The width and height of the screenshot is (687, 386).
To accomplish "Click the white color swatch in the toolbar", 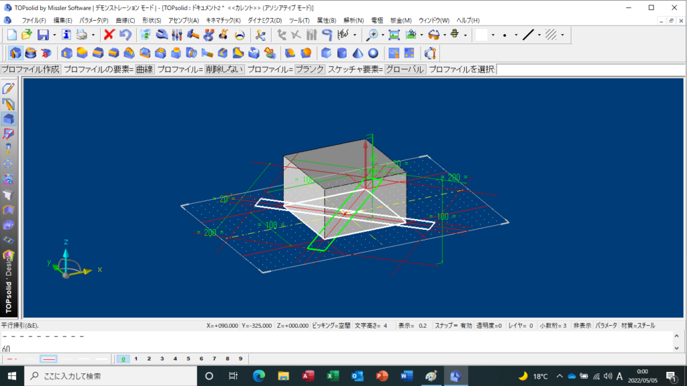I will click(x=482, y=35).
